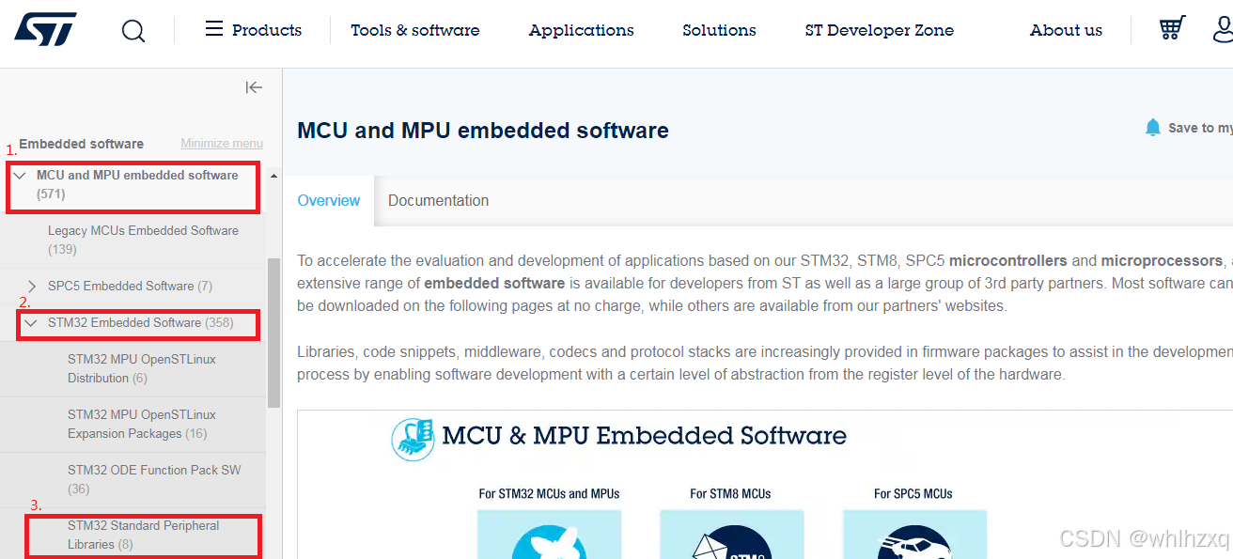Collapse the STM32 Embedded Software section

(32, 324)
